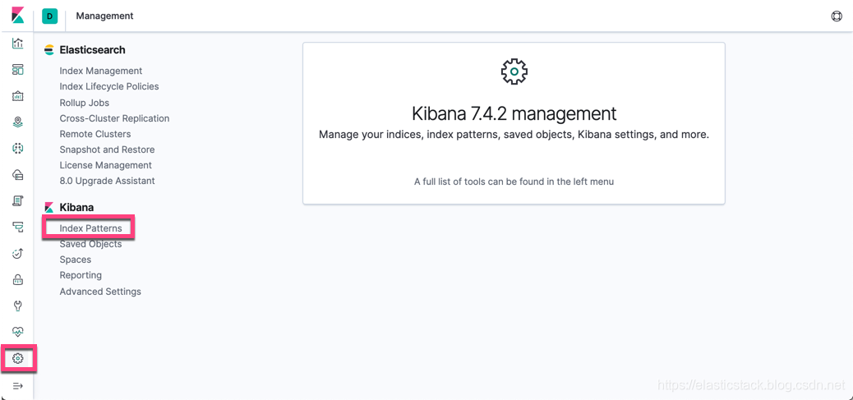
Task: Open Advanced Settings
Action: click(x=100, y=292)
